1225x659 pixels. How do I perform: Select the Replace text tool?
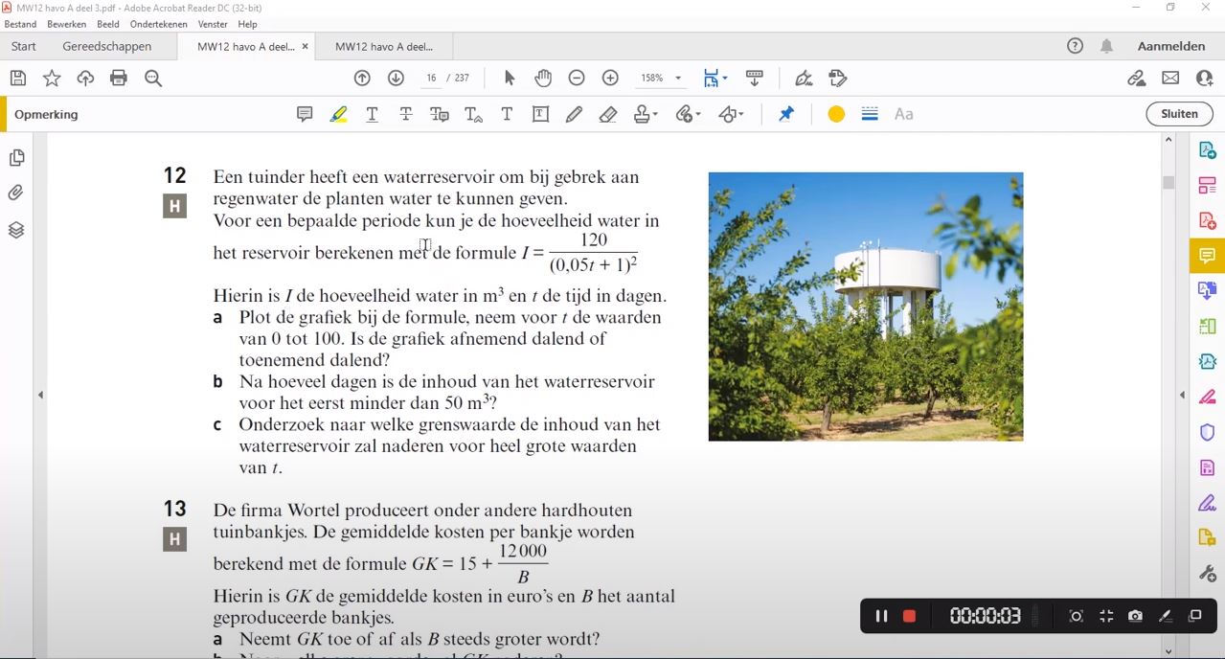[x=440, y=114]
